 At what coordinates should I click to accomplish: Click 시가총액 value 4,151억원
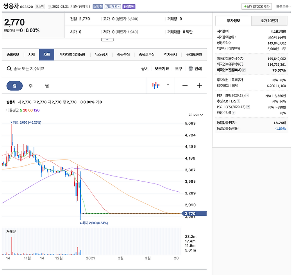point(278,31)
